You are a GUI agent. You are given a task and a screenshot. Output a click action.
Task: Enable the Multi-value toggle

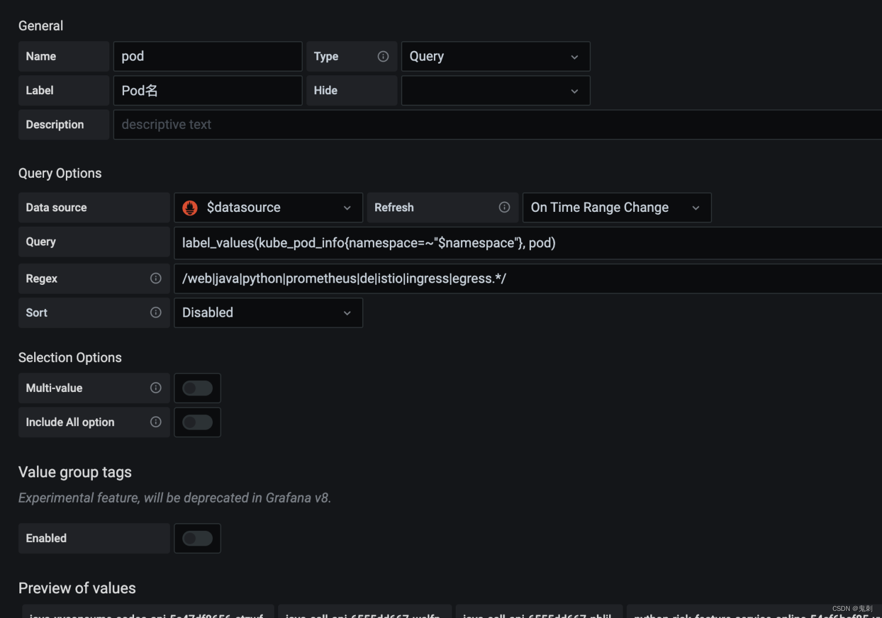tap(197, 388)
